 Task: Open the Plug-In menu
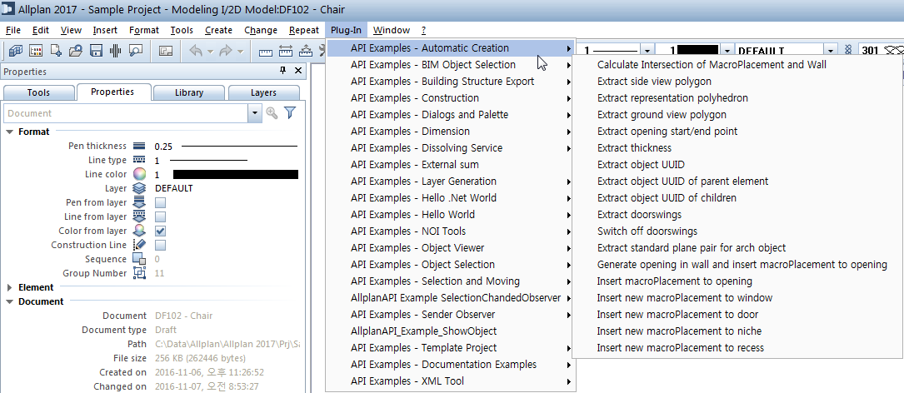coord(347,30)
